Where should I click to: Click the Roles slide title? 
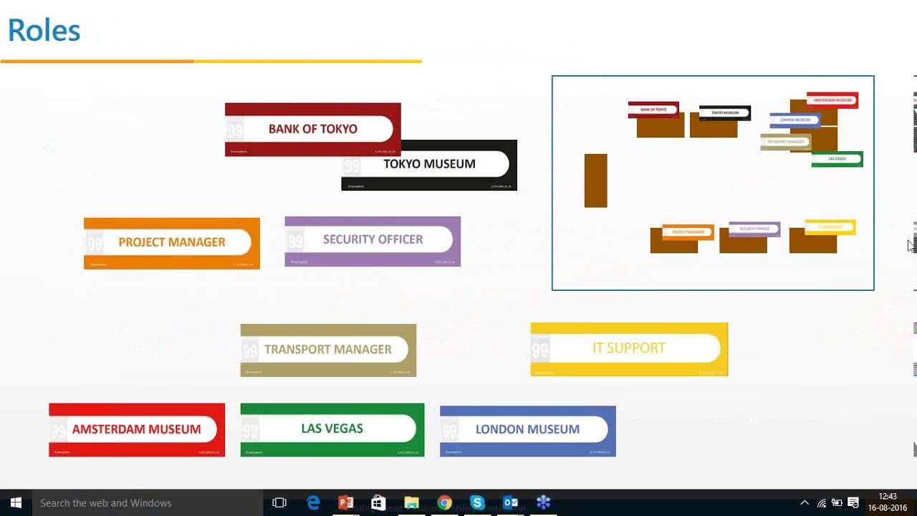(44, 31)
